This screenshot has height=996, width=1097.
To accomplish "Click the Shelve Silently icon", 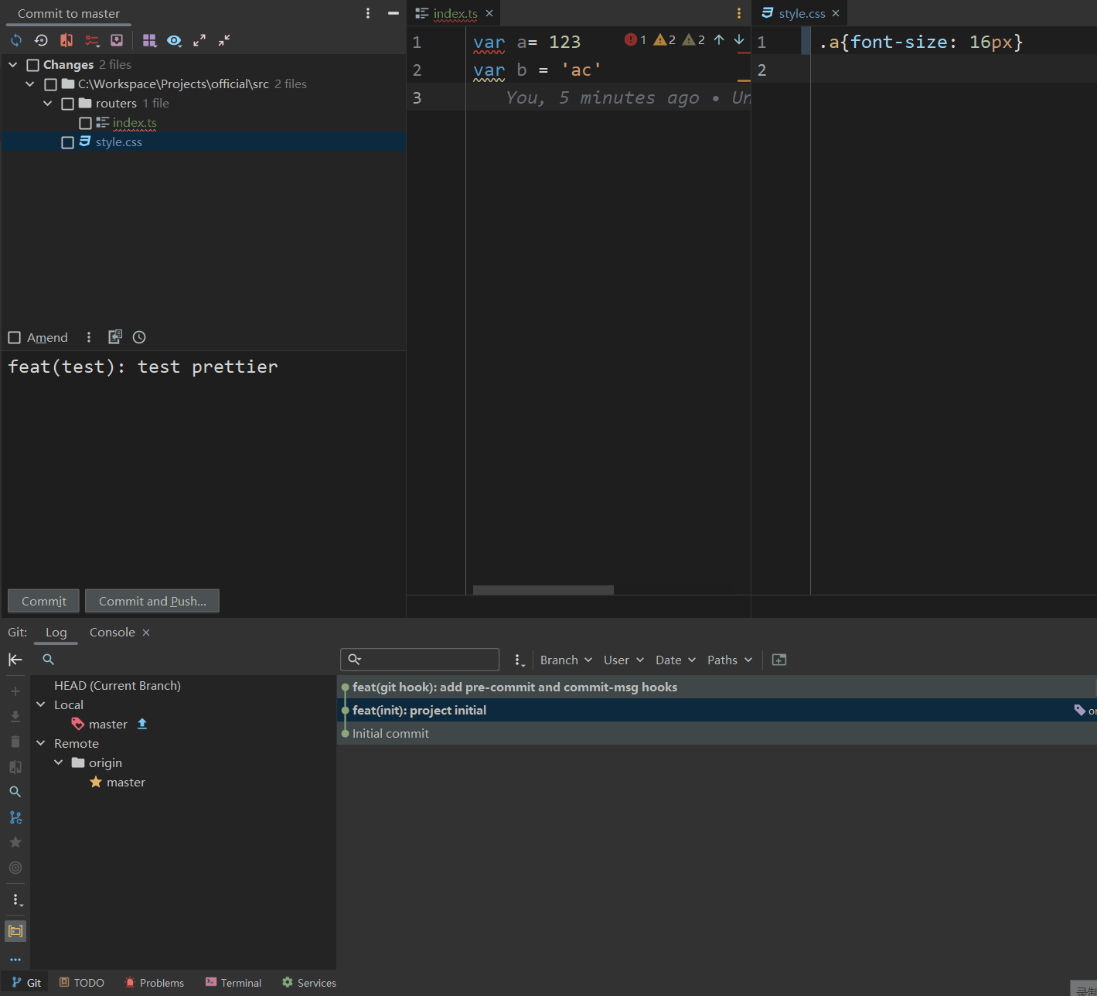I will click(117, 40).
